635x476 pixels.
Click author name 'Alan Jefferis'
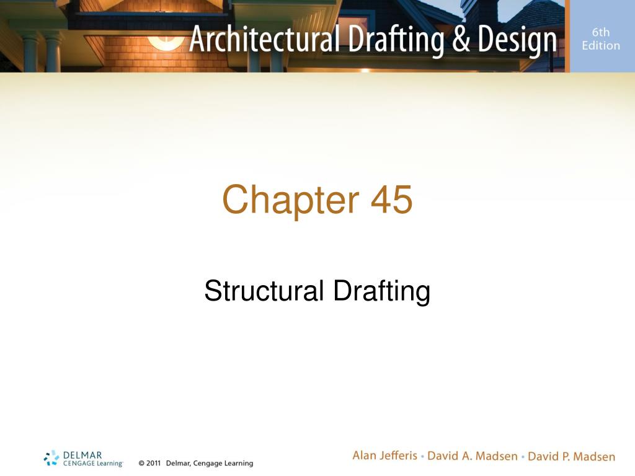click(384, 456)
